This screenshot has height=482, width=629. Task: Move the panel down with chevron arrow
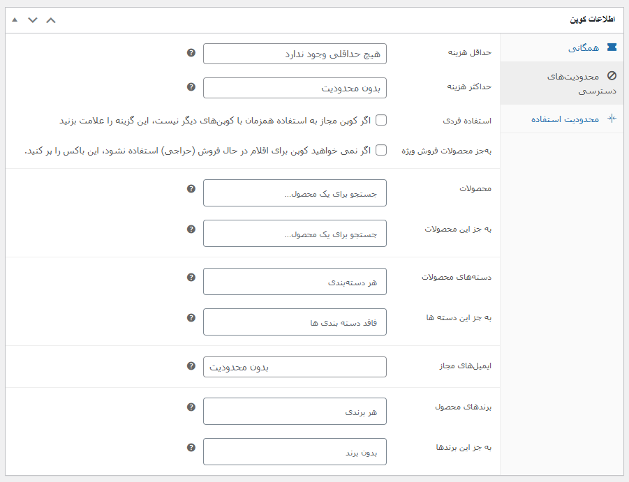coord(33,20)
